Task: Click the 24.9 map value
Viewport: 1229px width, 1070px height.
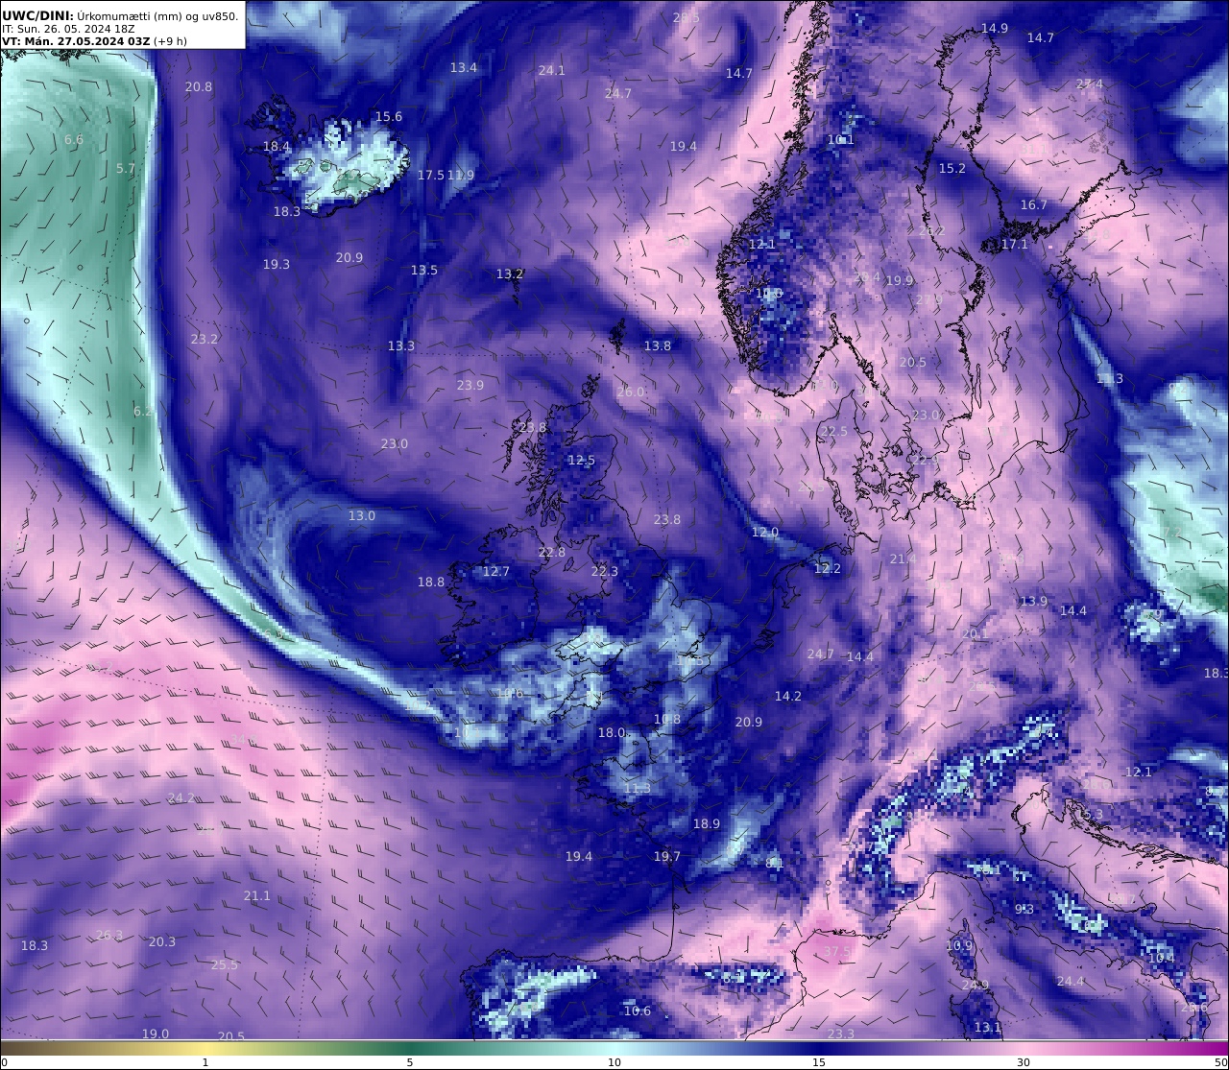Action: 976,986
